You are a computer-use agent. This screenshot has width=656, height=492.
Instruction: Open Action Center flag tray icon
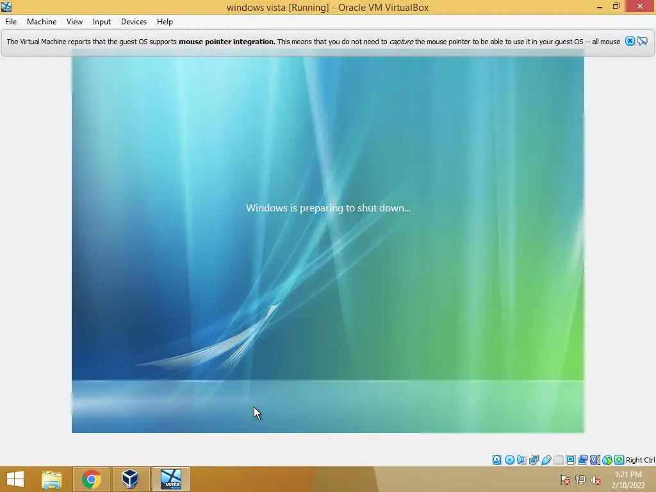565,480
